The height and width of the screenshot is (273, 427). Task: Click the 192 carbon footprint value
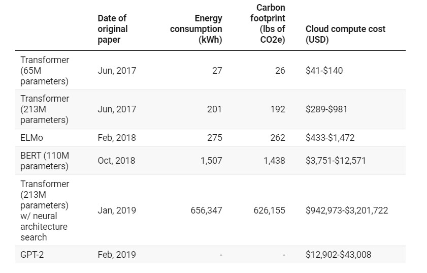[278, 109]
